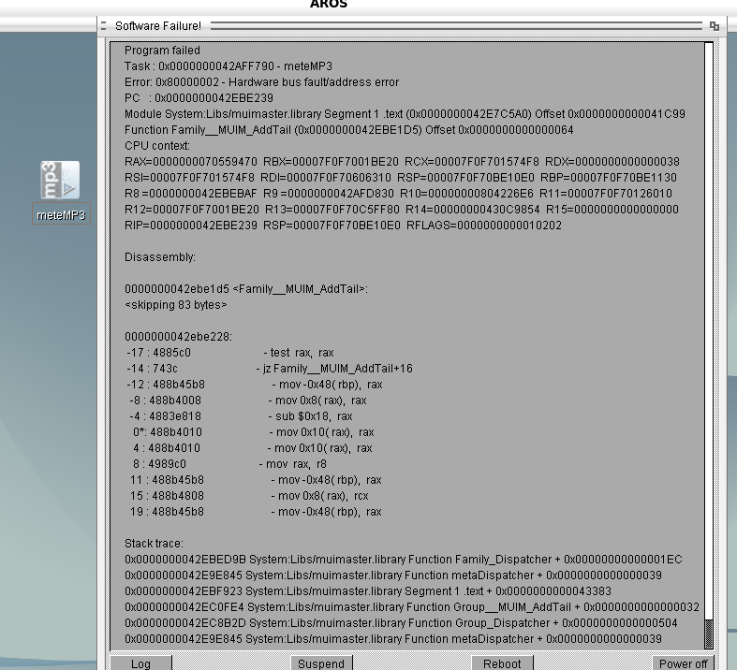Click the first 0x0000000042E9E845 metaDispatcher stack line

(393, 575)
